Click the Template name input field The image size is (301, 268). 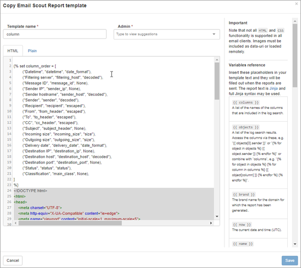(55, 34)
